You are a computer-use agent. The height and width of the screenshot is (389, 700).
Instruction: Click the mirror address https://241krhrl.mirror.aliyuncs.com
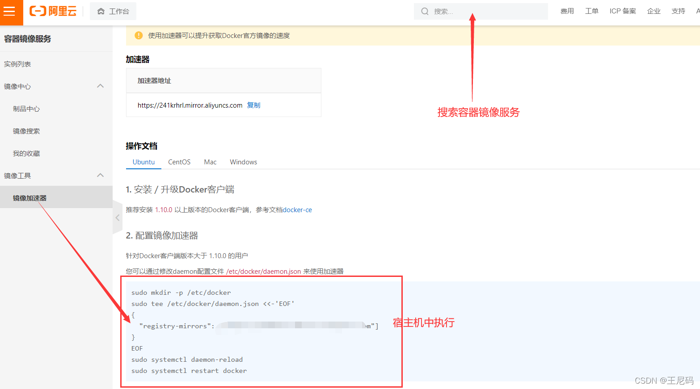tap(190, 105)
